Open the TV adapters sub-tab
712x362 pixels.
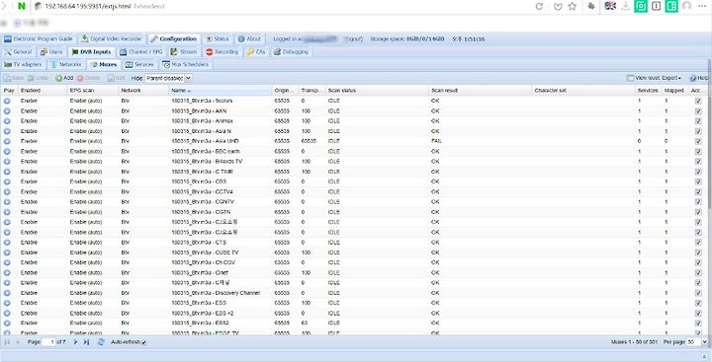23,64
